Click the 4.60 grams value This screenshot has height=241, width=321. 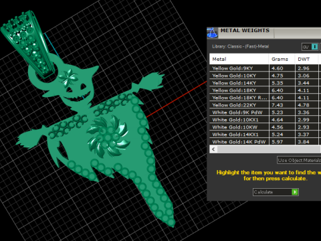(278, 68)
